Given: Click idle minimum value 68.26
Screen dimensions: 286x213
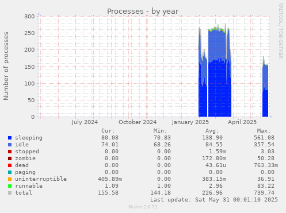Looking at the screenshot, I should tap(162, 145).
